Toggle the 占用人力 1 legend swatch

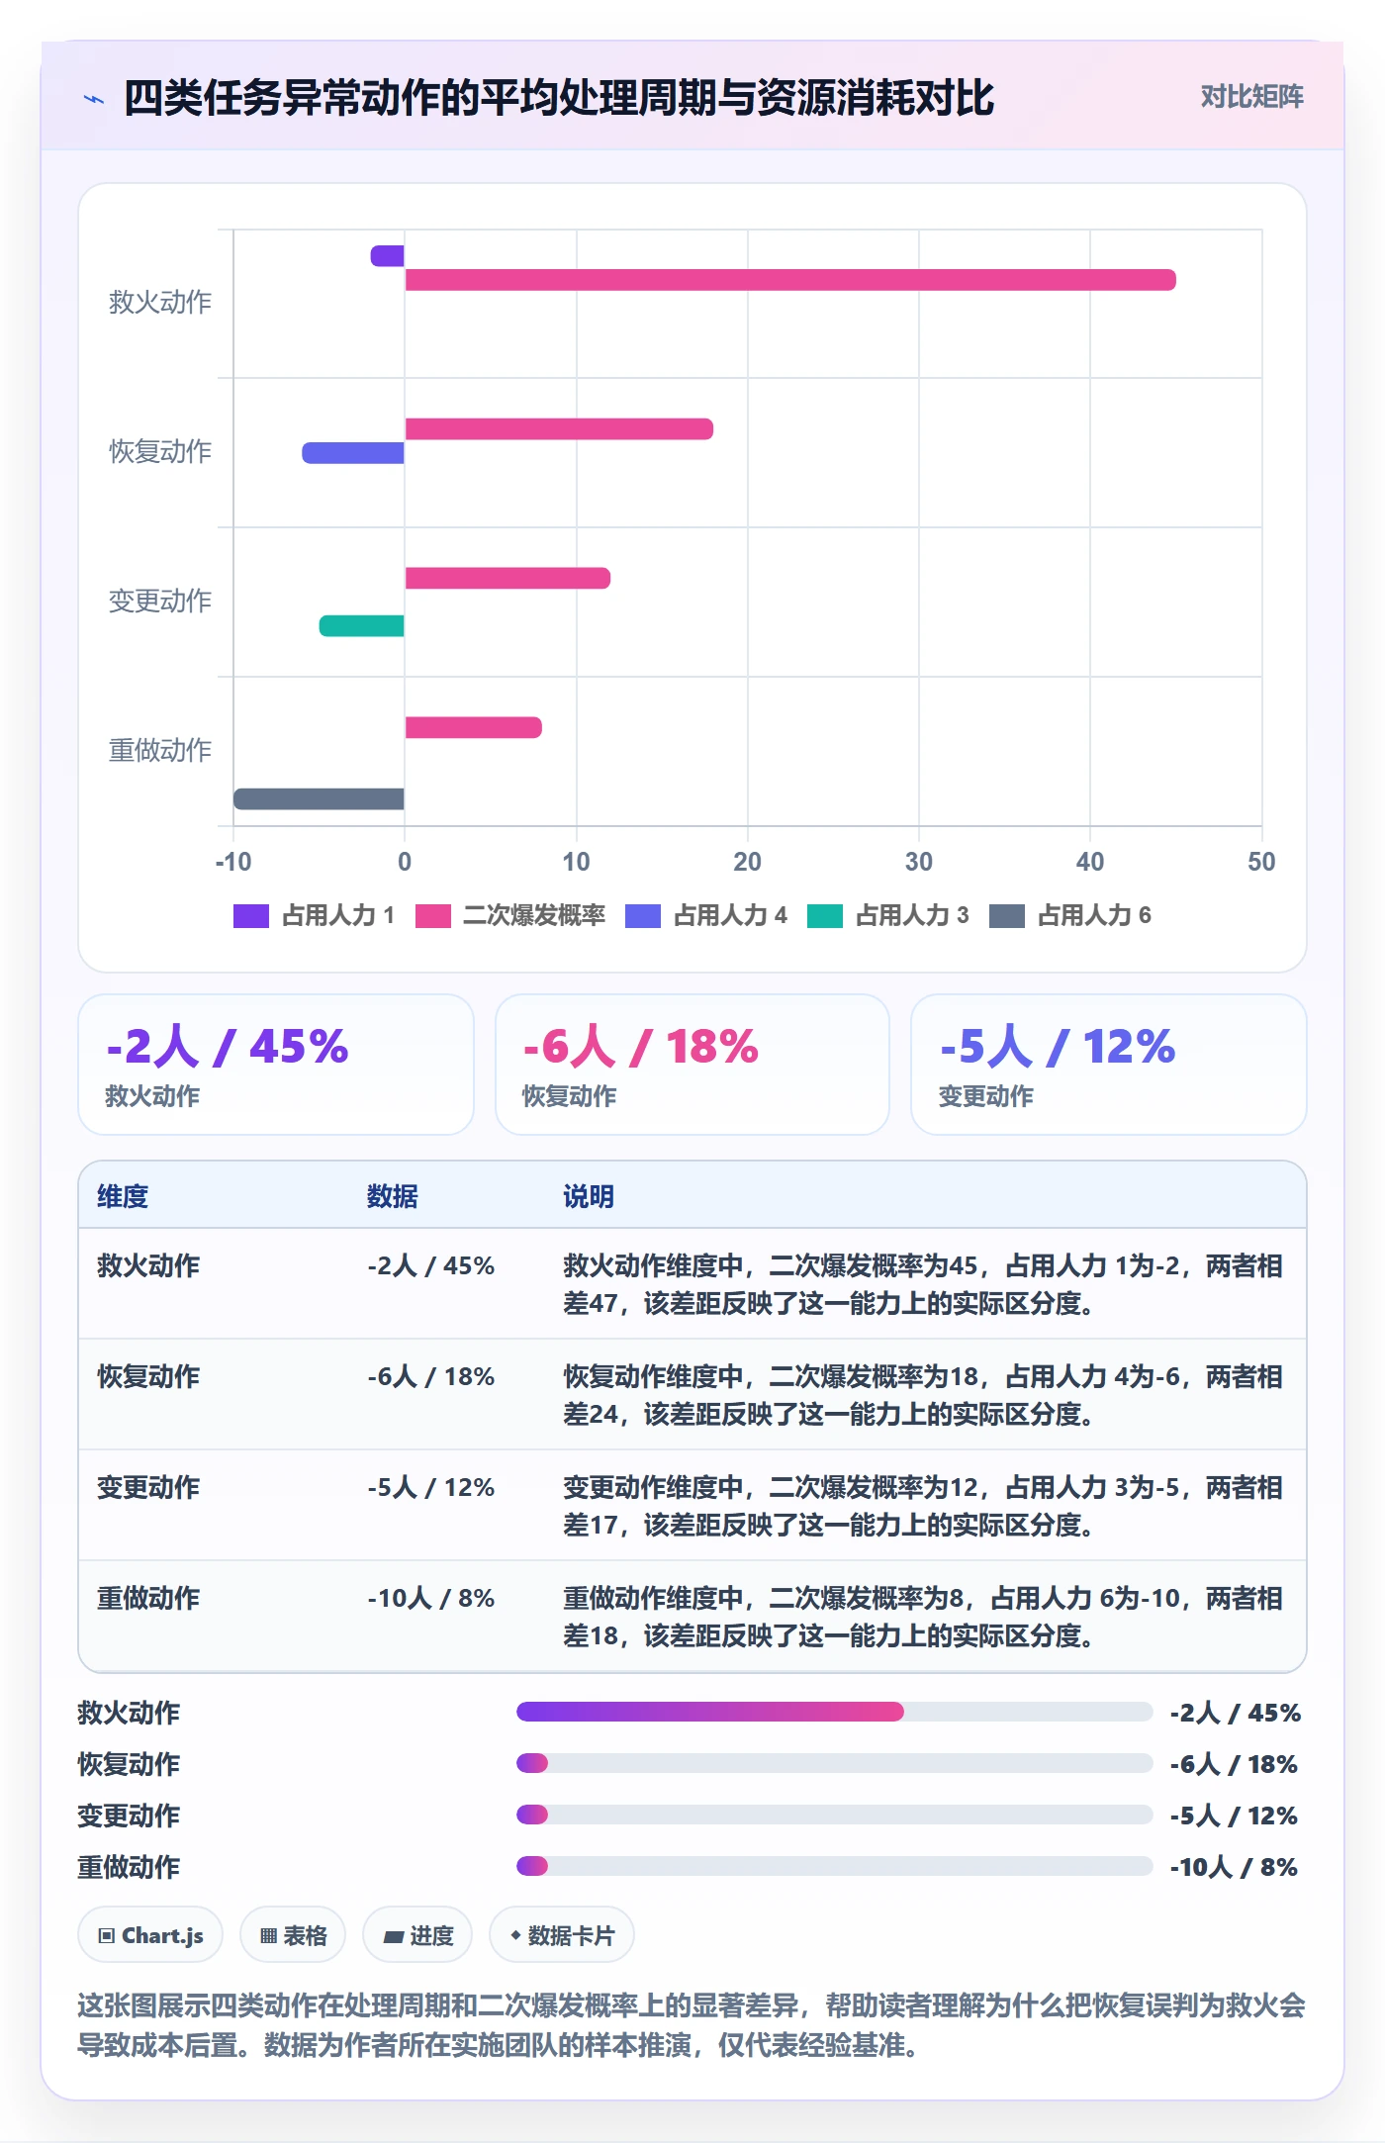[x=251, y=916]
